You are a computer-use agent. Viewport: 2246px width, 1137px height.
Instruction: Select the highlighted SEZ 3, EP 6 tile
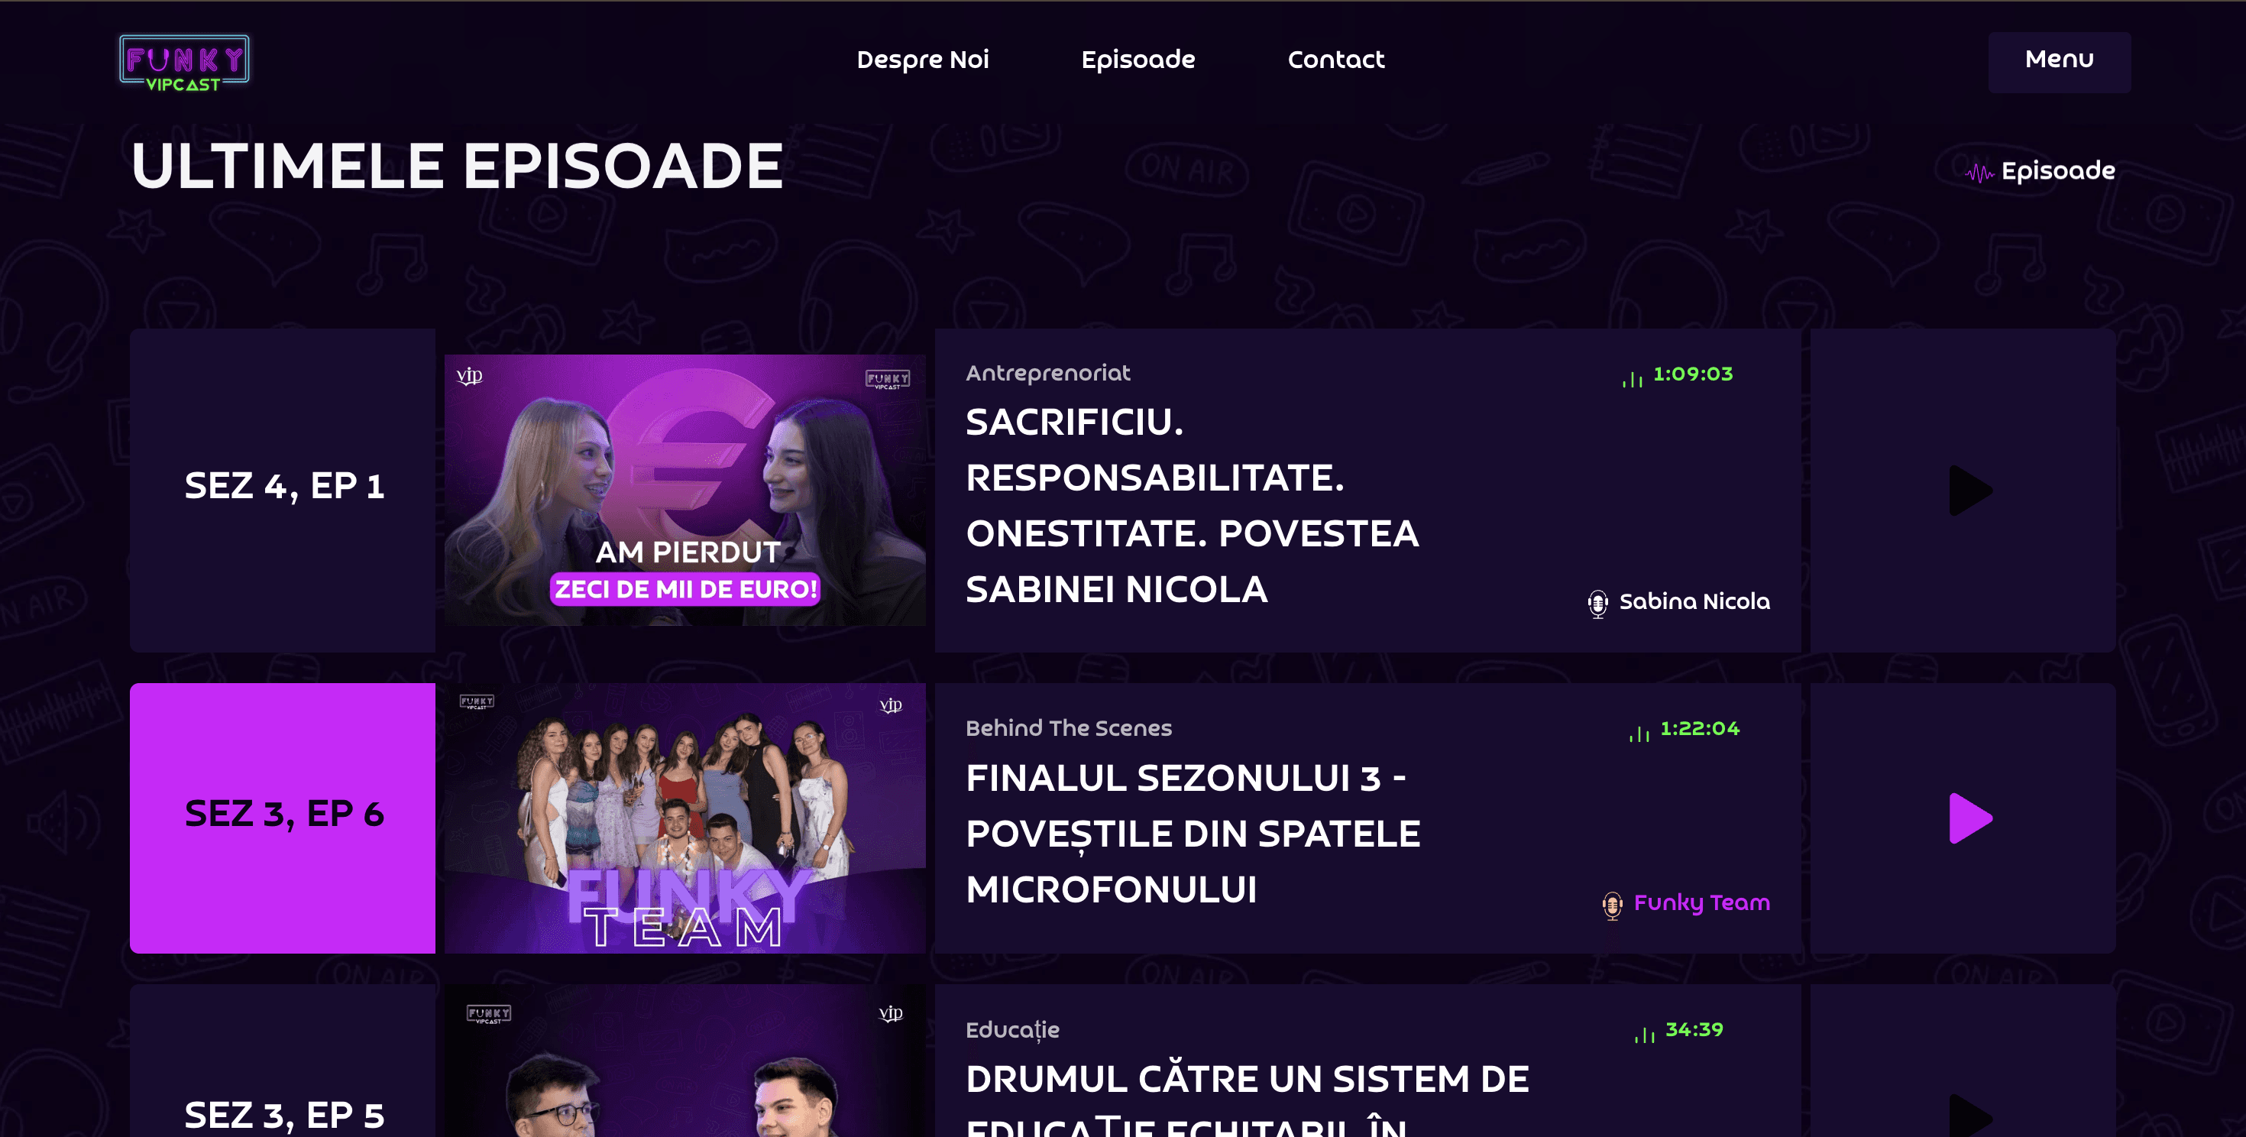click(283, 817)
